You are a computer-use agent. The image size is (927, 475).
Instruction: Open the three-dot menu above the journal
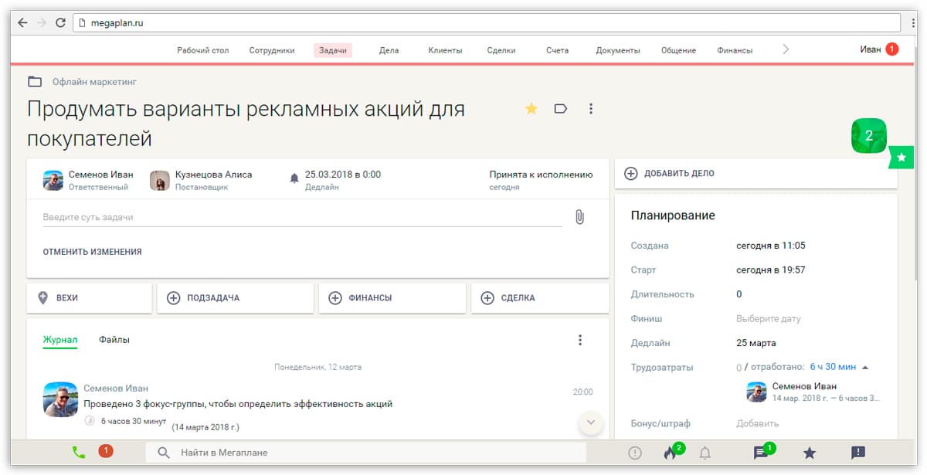point(579,339)
